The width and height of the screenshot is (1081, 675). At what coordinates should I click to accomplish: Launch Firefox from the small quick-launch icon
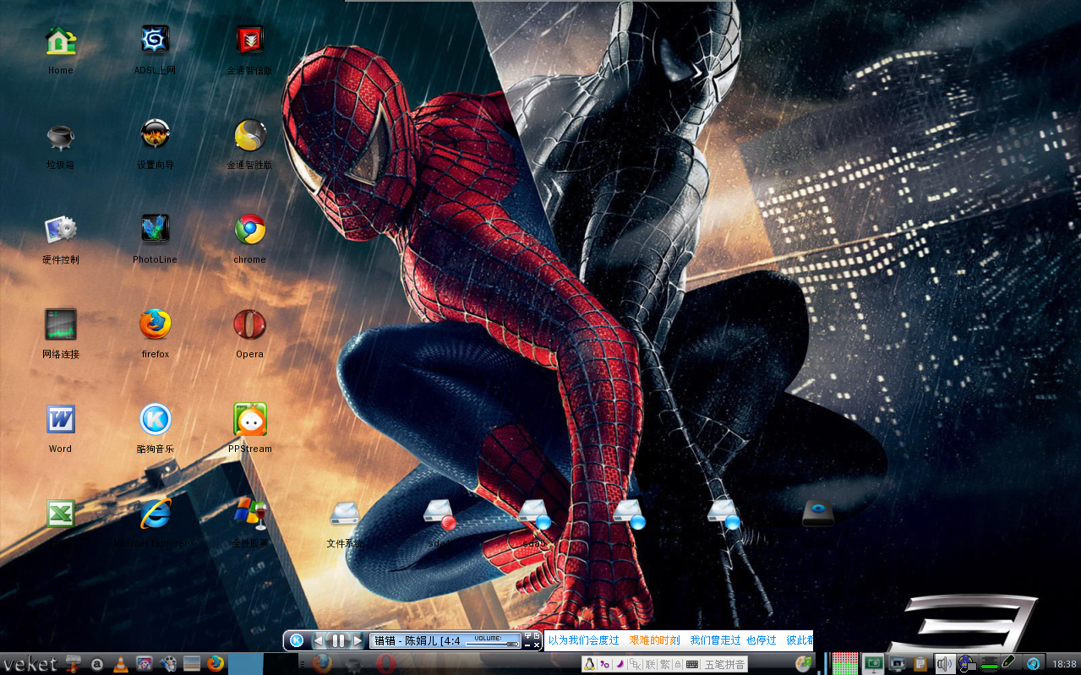pos(216,664)
